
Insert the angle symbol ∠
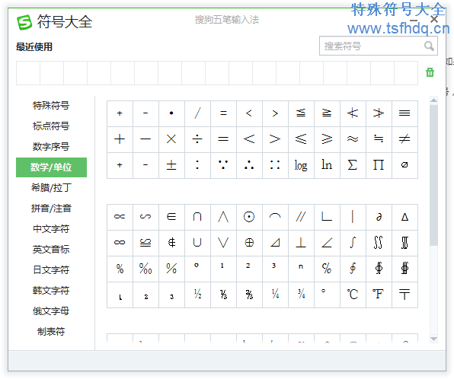click(x=327, y=243)
